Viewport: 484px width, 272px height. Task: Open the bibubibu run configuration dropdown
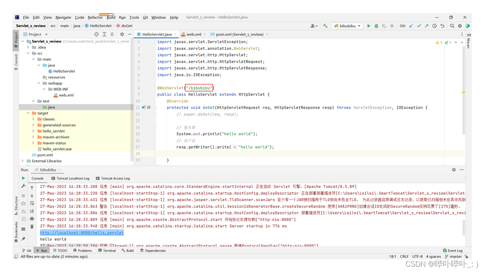(347, 26)
